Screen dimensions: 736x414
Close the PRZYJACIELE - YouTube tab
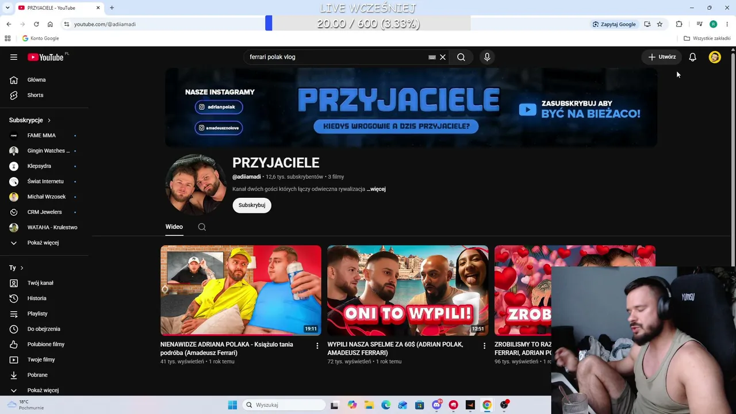click(x=98, y=8)
